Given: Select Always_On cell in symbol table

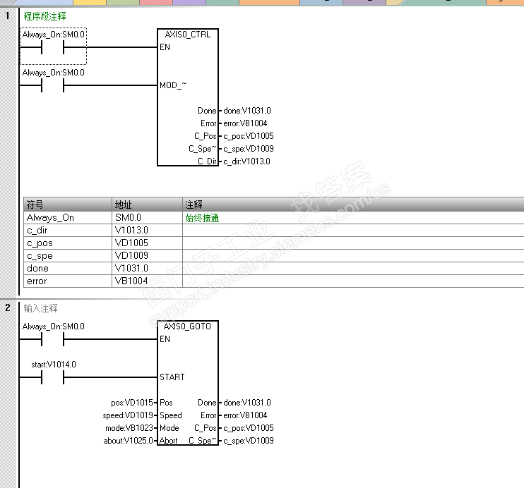Looking at the screenshot, I should [x=68, y=218].
